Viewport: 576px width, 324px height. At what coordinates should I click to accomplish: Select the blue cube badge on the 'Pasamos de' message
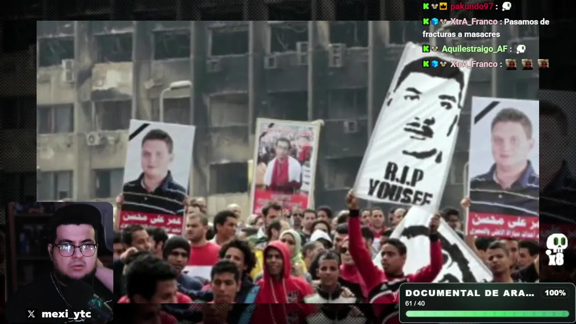pyautogui.click(x=435, y=22)
